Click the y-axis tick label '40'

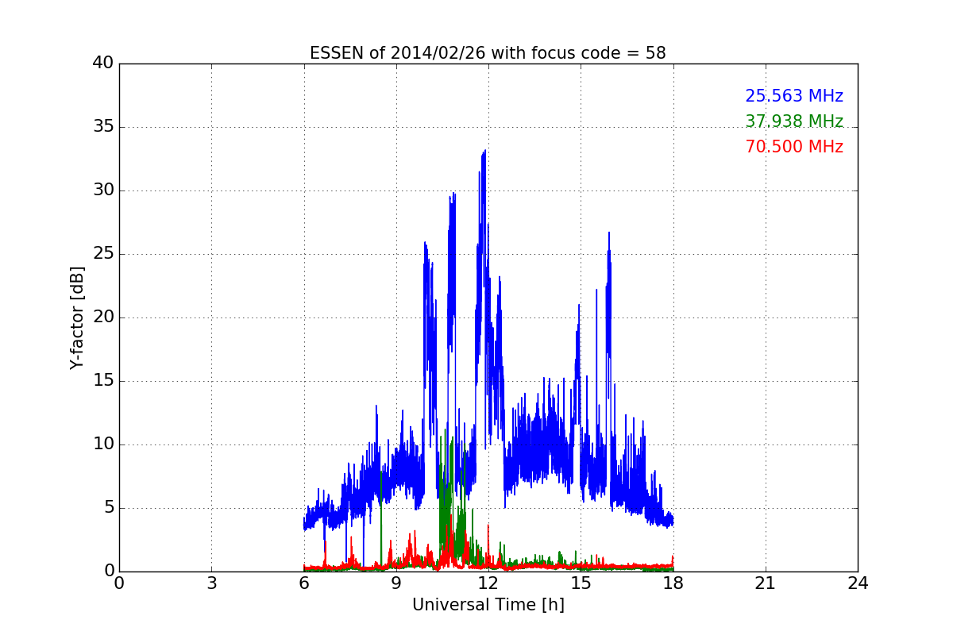(103, 63)
